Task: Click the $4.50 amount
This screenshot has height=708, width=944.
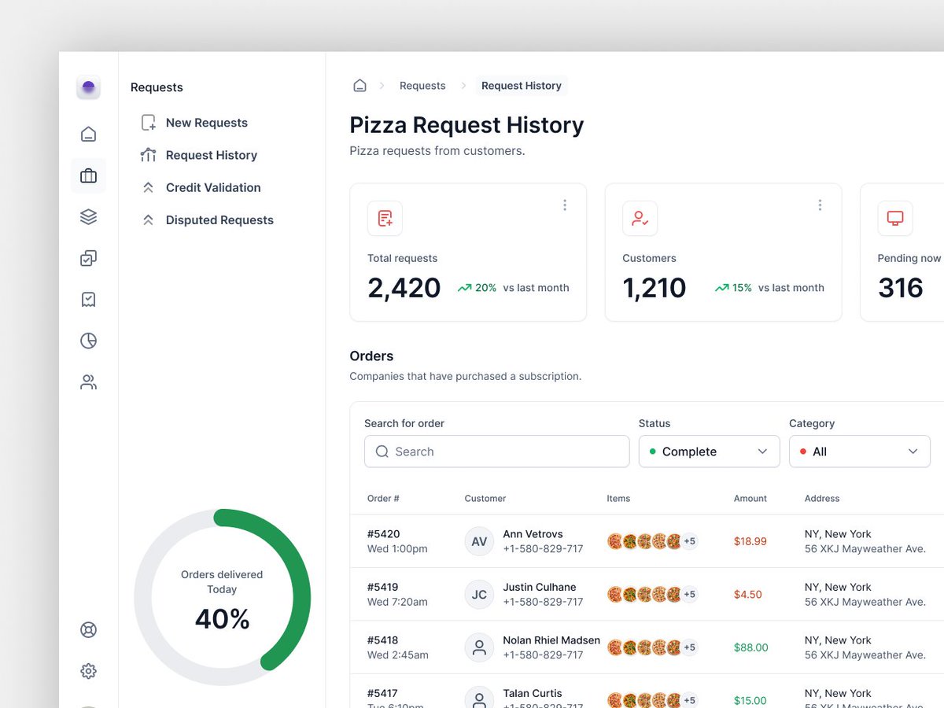Action: pyautogui.click(x=748, y=595)
